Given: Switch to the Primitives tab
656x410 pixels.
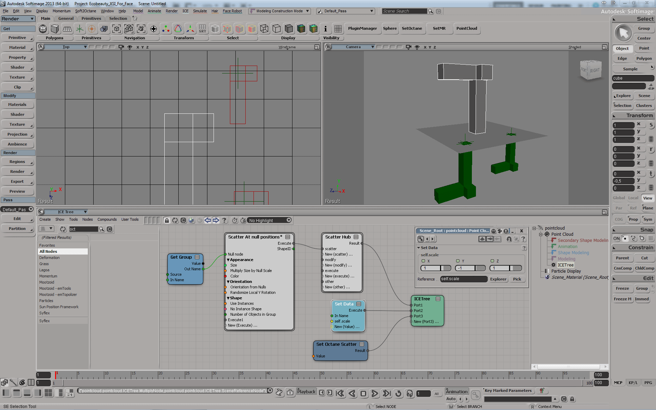Looking at the screenshot, I should [91, 18].
